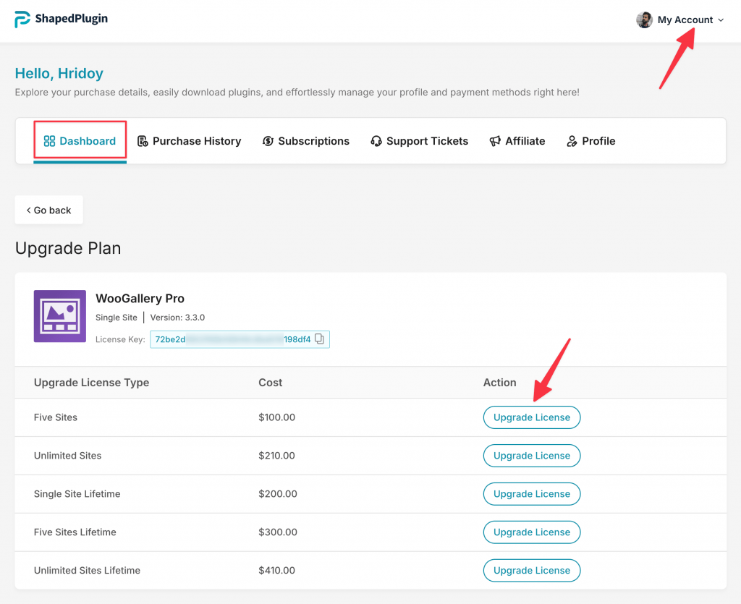Click the ShapedPlugin brand name
Viewport: 741px width, 604px height.
72,19
